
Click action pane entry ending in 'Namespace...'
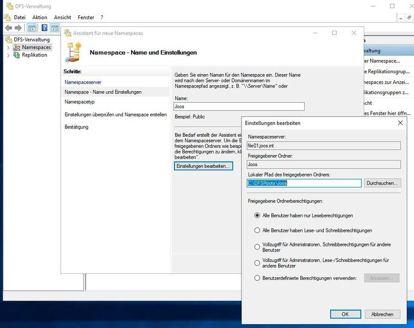pos(382,61)
